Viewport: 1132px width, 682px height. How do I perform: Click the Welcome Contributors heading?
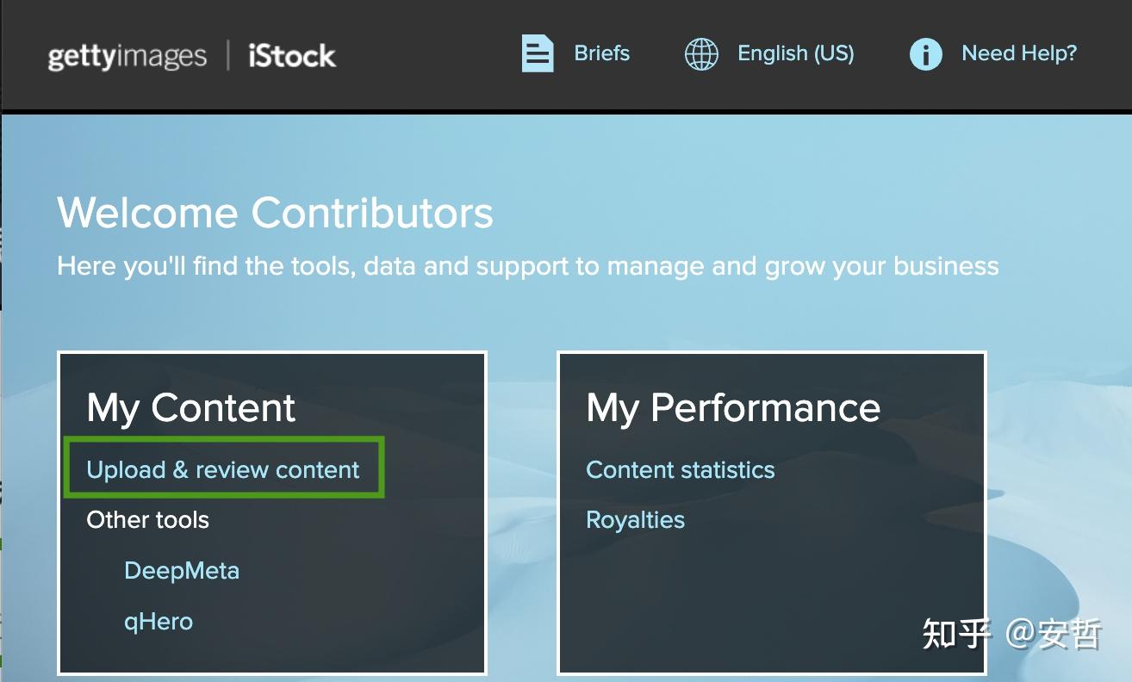275,213
